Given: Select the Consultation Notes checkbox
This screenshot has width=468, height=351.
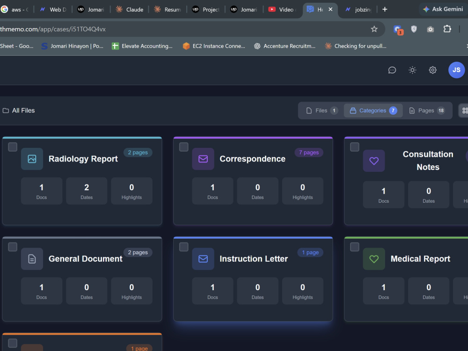Looking at the screenshot, I should pyautogui.click(x=355, y=147).
